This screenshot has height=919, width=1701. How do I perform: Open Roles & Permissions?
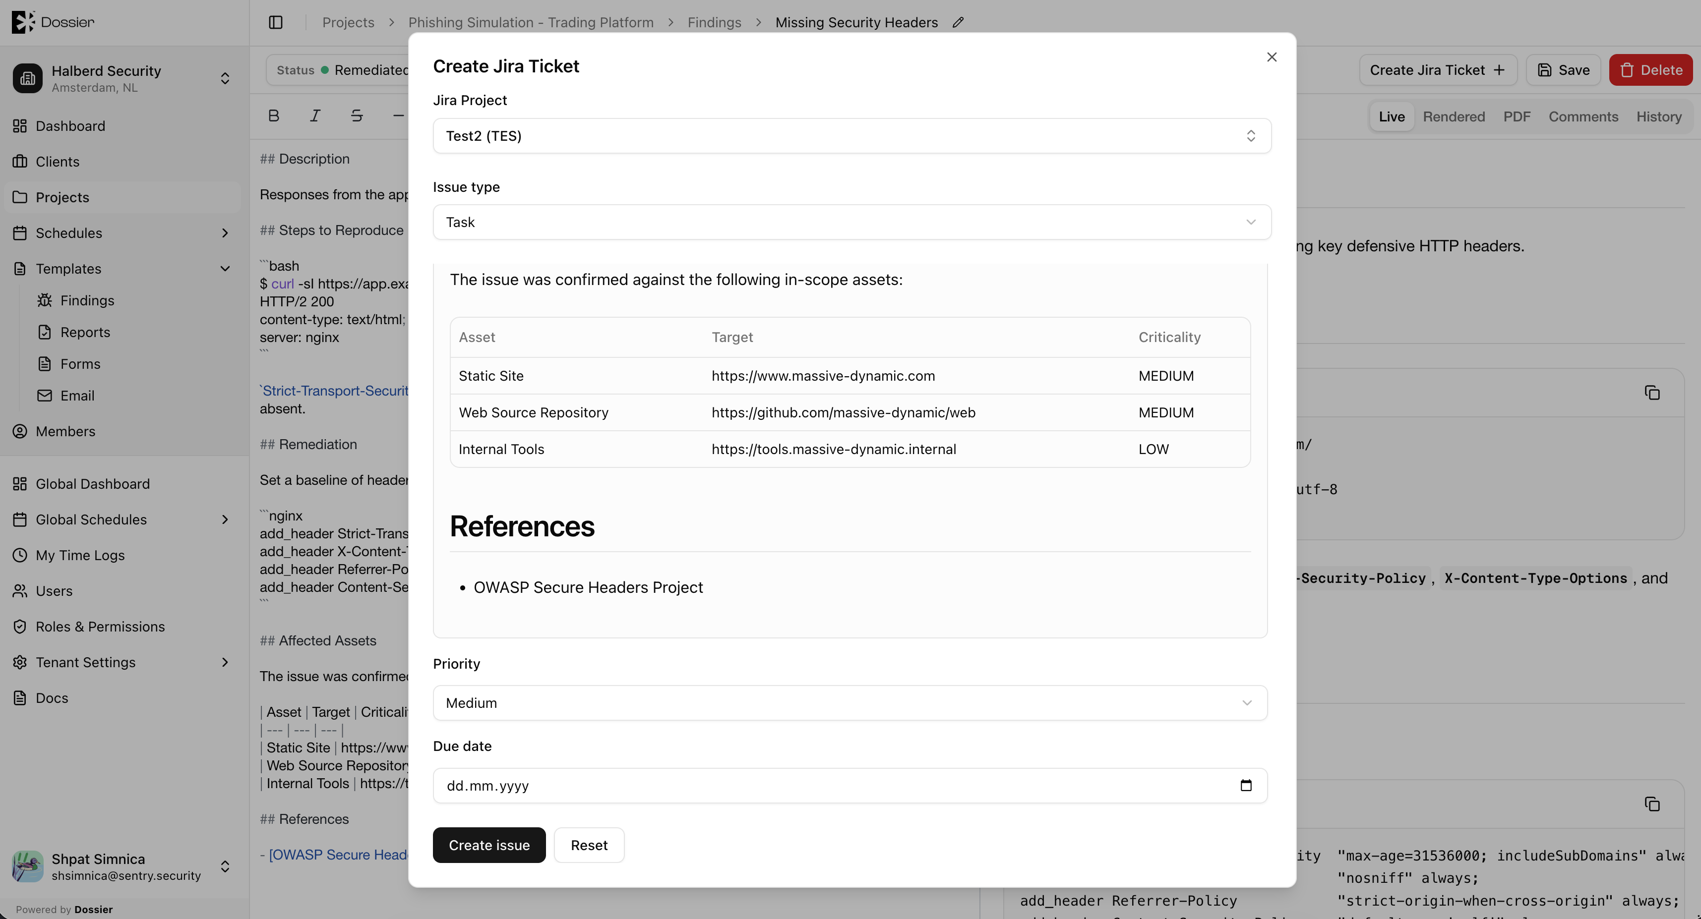[124, 627]
